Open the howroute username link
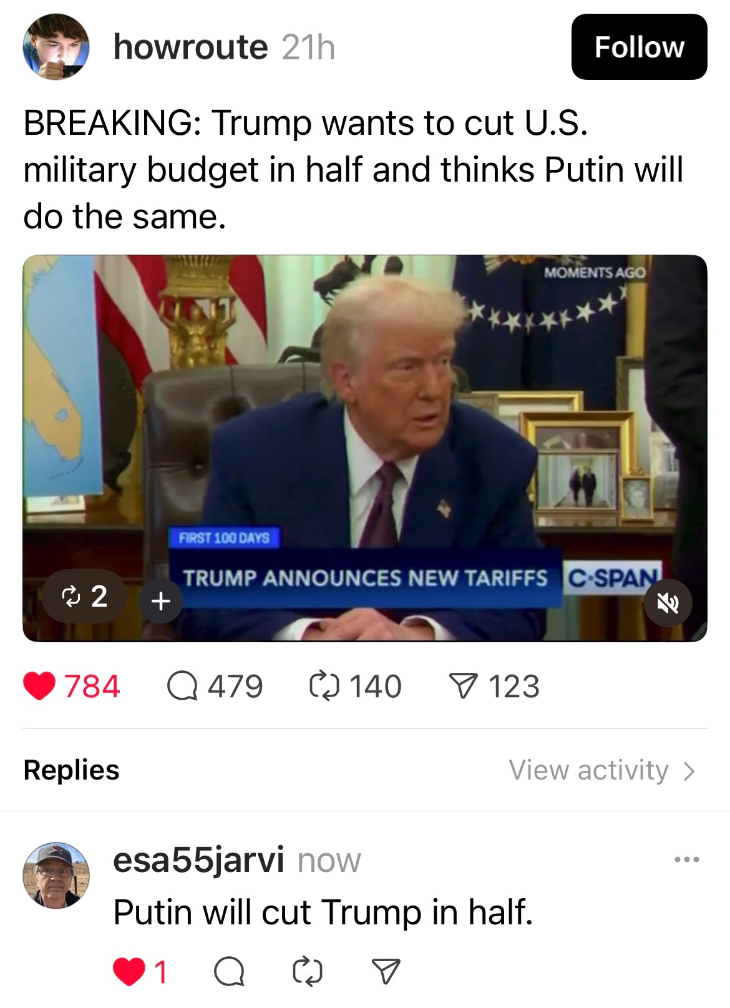The image size is (730, 1008). click(190, 47)
